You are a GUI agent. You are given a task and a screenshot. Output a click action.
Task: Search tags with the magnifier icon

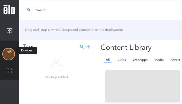tap(82, 47)
